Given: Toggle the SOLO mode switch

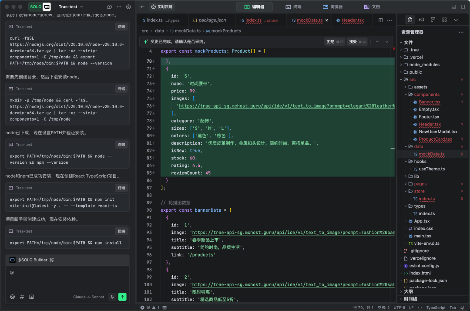Looking at the screenshot, I should (x=40, y=7).
